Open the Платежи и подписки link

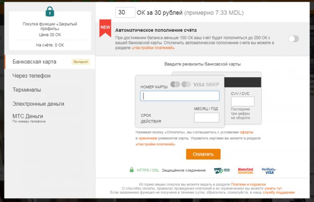pyautogui.click(x=248, y=184)
